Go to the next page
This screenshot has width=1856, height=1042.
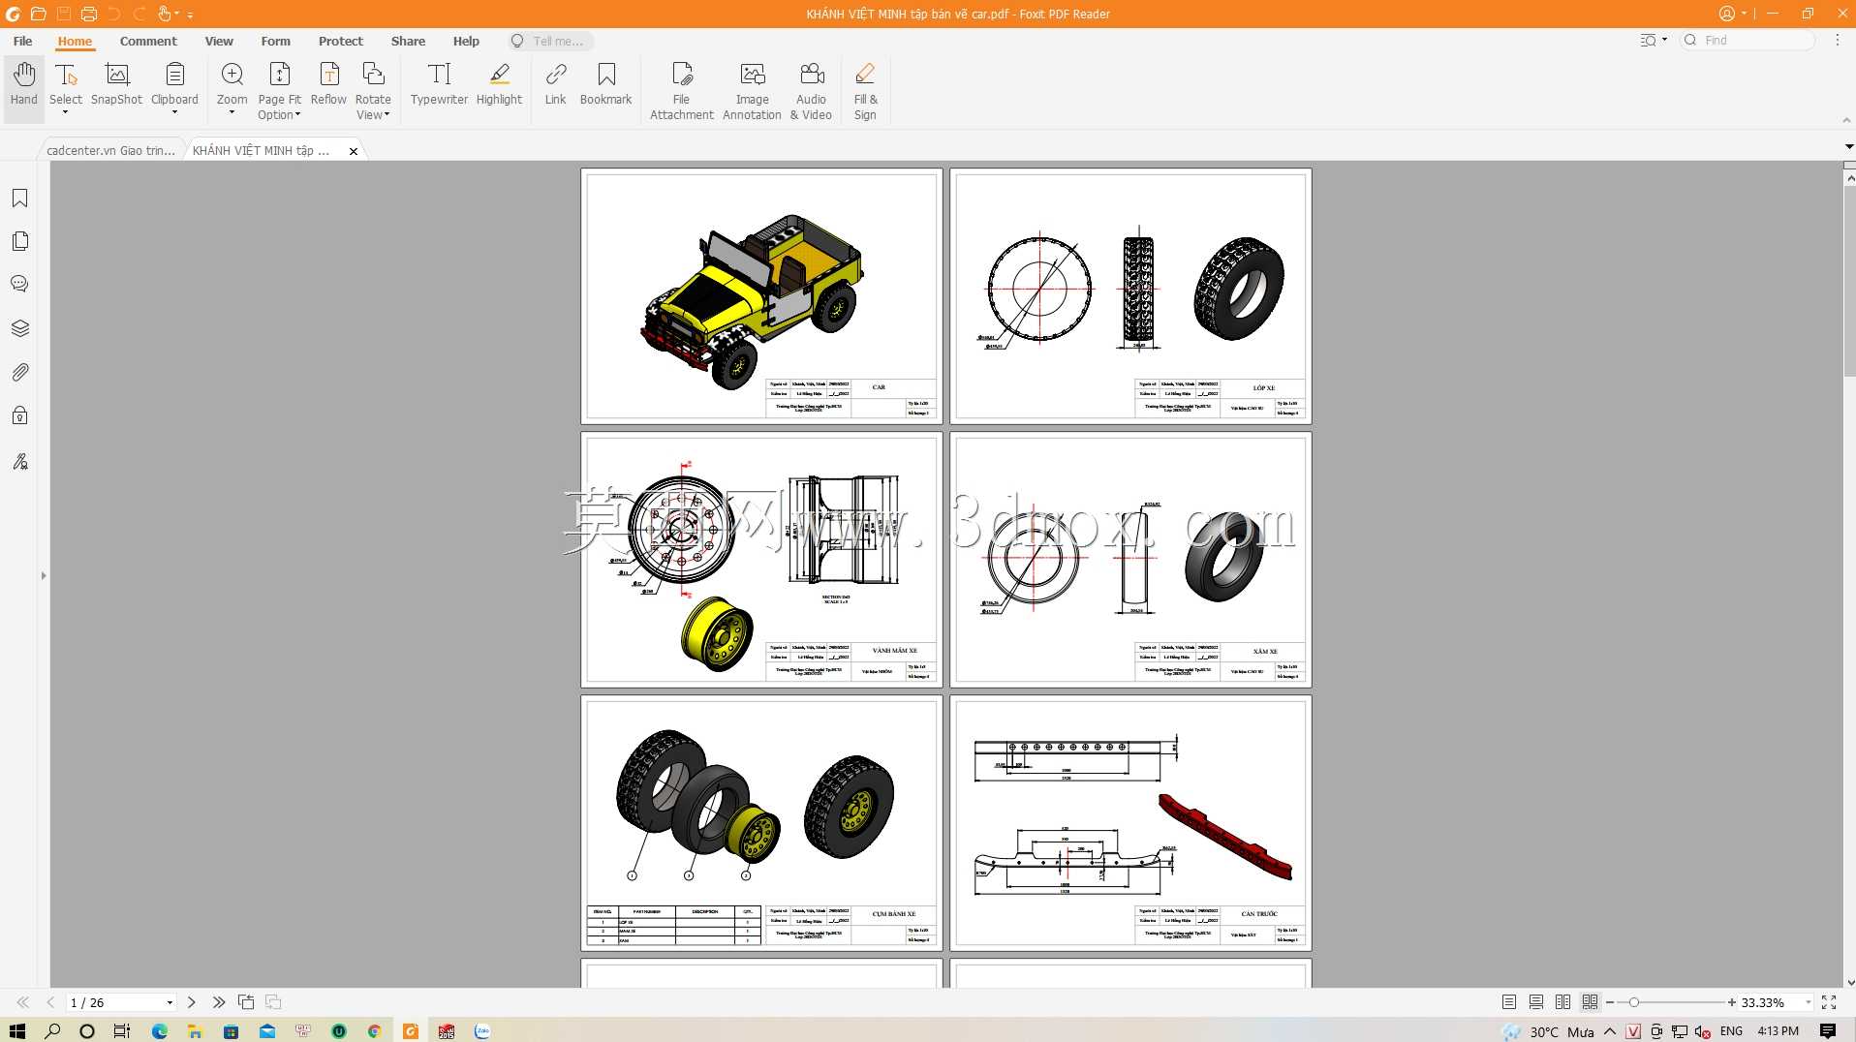(192, 1002)
